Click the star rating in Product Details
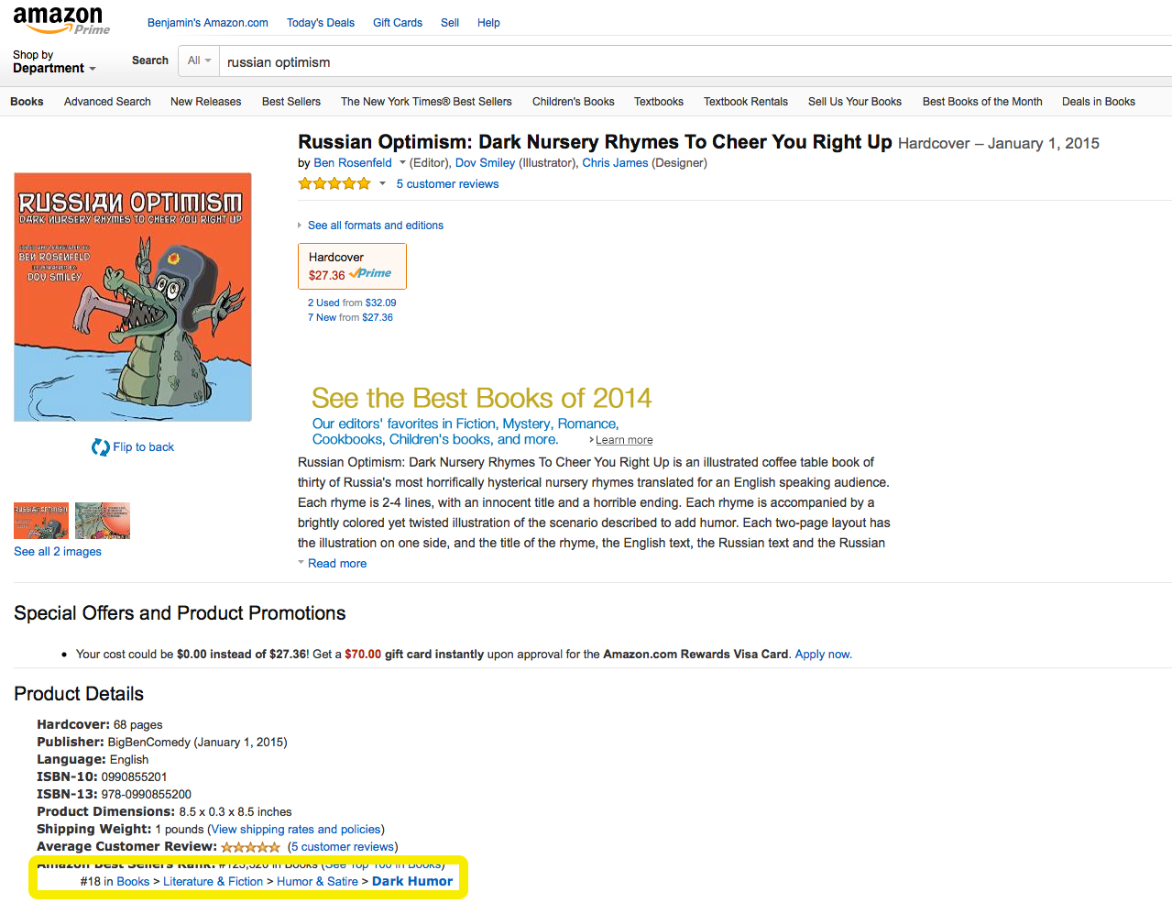 click(x=250, y=847)
